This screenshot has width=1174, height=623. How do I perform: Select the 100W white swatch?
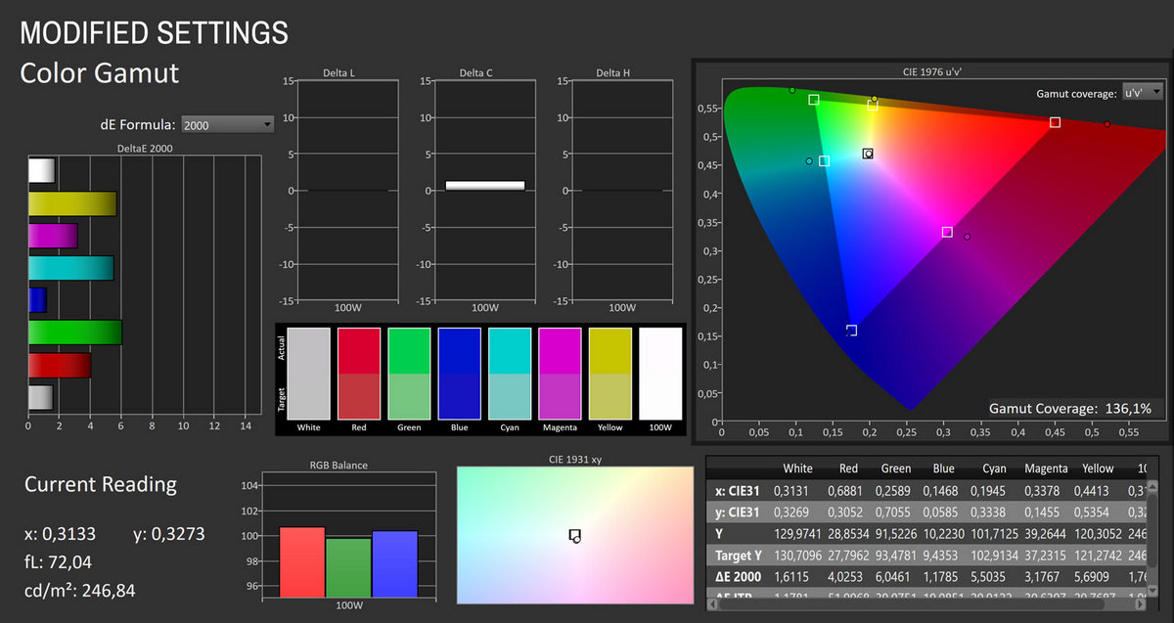[x=659, y=374]
